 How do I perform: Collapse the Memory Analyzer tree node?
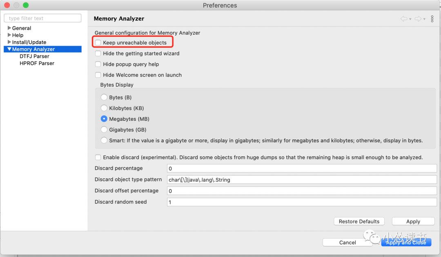9,49
